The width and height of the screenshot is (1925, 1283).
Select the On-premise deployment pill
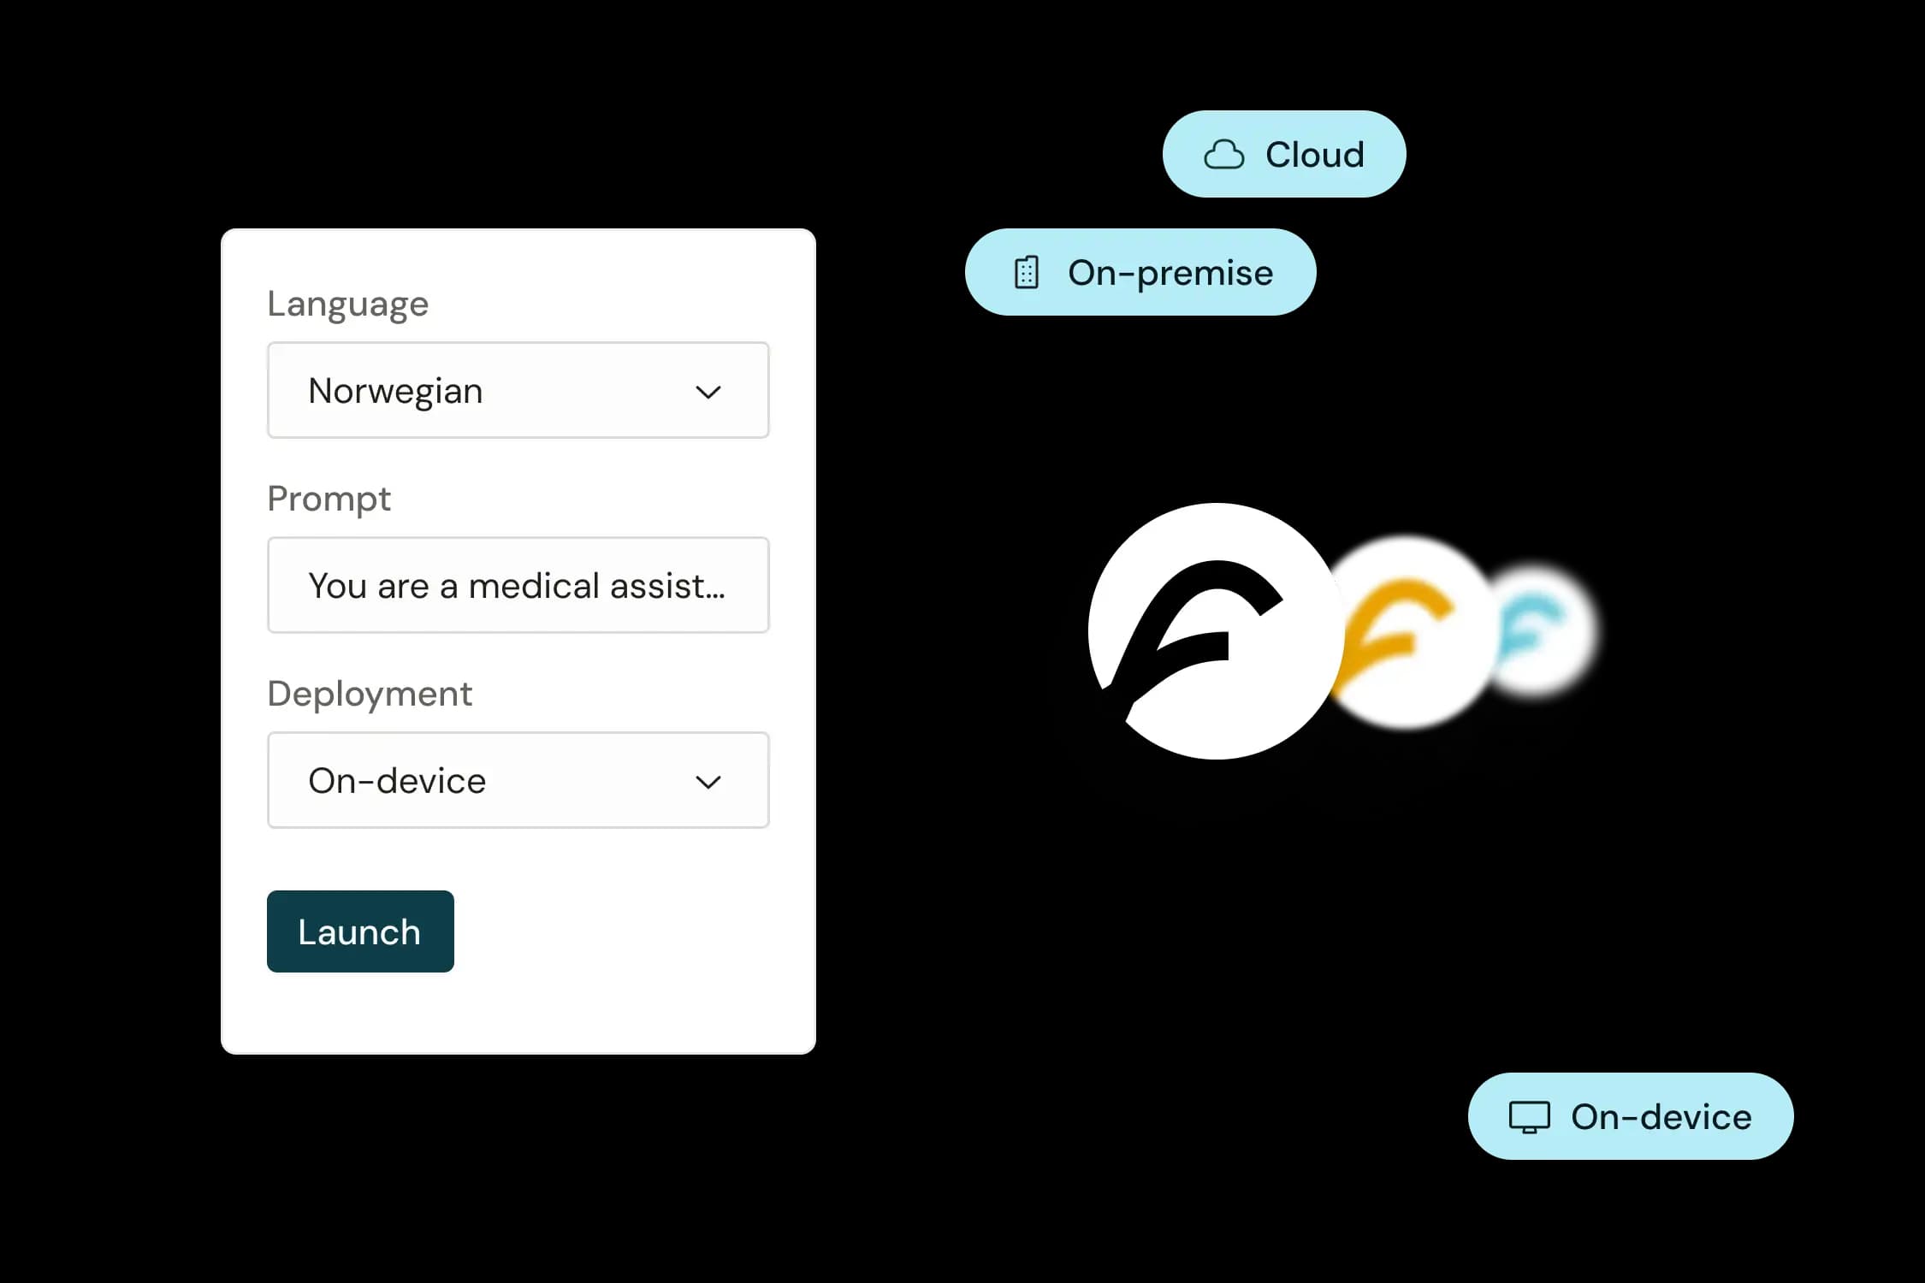click(x=1140, y=272)
